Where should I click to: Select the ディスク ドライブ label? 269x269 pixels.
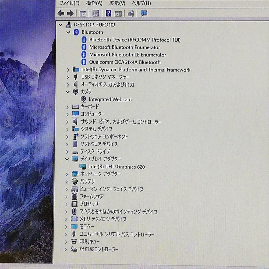[95, 152]
